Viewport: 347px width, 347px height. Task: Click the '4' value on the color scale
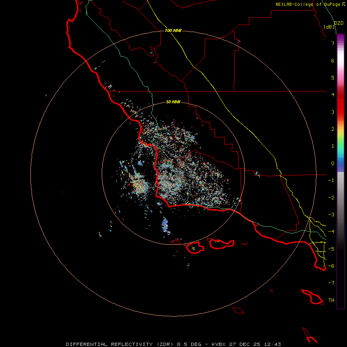click(x=333, y=95)
